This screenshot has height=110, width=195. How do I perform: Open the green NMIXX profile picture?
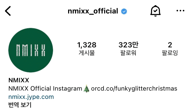click(x=31, y=50)
